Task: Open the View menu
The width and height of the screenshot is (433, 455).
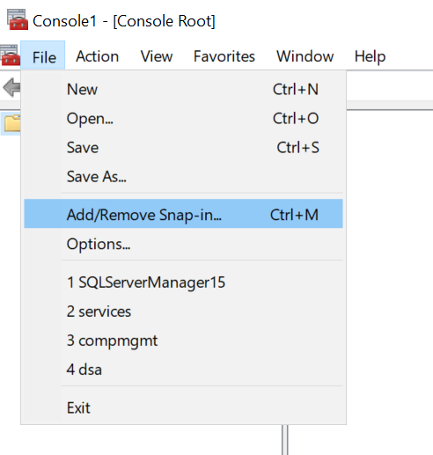Action: 157,56
